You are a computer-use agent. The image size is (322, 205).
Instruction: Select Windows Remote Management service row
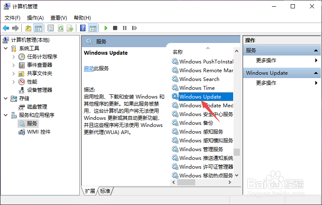[202, 70]
